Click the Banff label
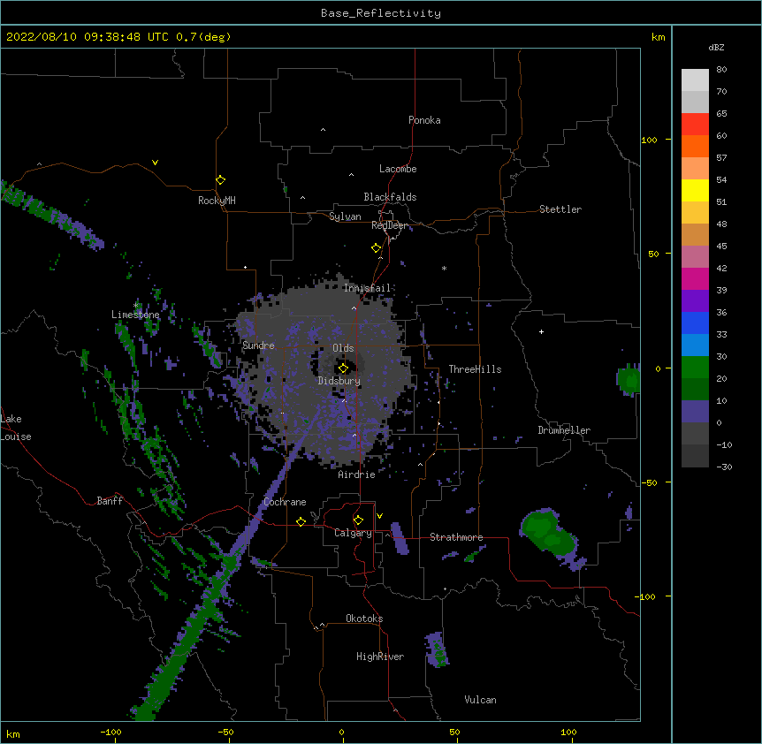 click(110, 501)
